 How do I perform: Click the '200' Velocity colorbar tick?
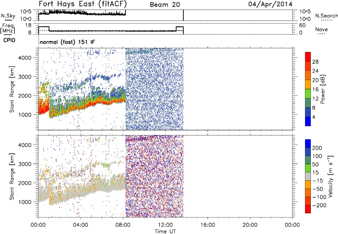coord(317,148)
